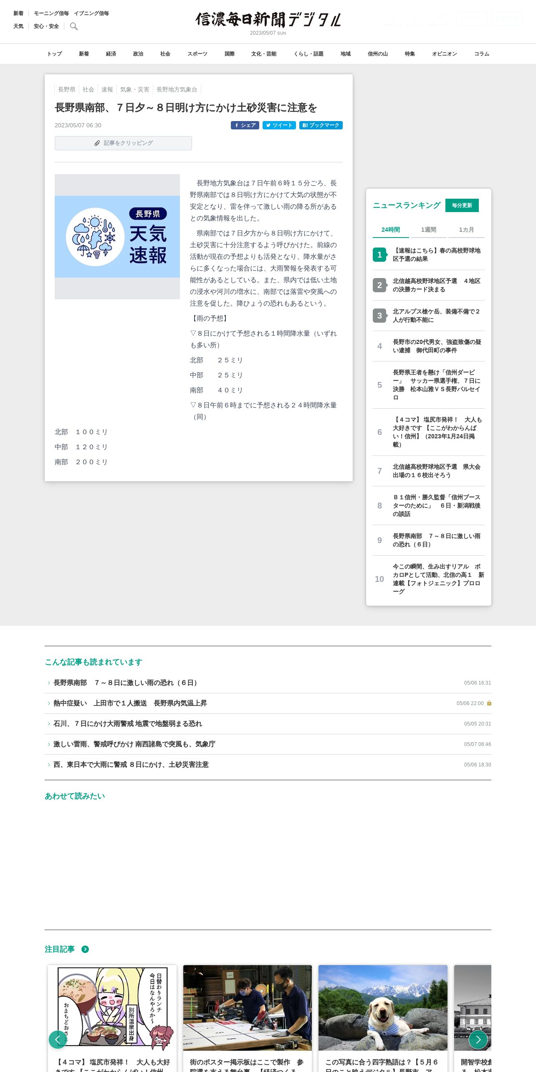Open ranking item 2 決勝カード決まる
The width and height of the screenshot is (536, 1072).
[x=429, y=285]
